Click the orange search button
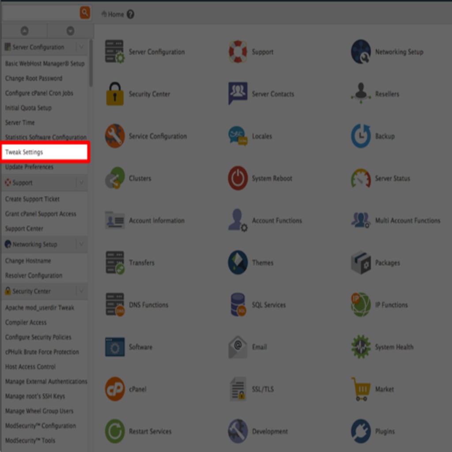This screenshot has height=452, width=452. (85, 12)
